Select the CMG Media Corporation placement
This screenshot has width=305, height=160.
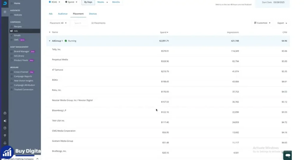[64, 131]
